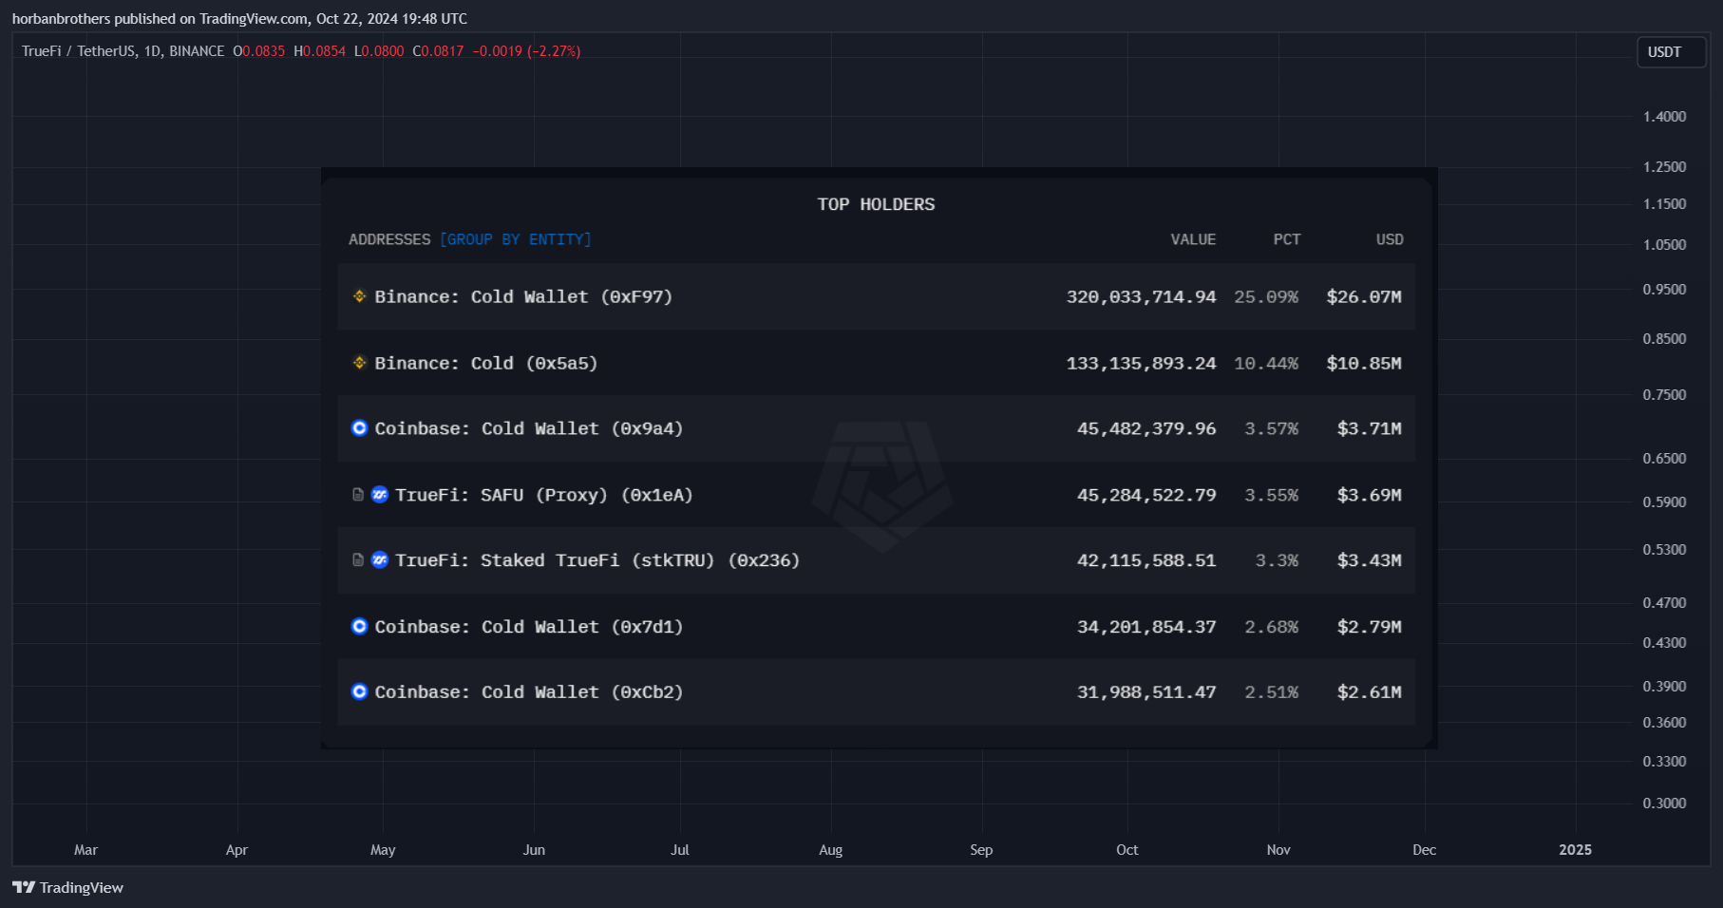Click the $10.85M USD amount
Image resolution: width=1723 pixels, height=908 pixels.
coord(1364,364)
